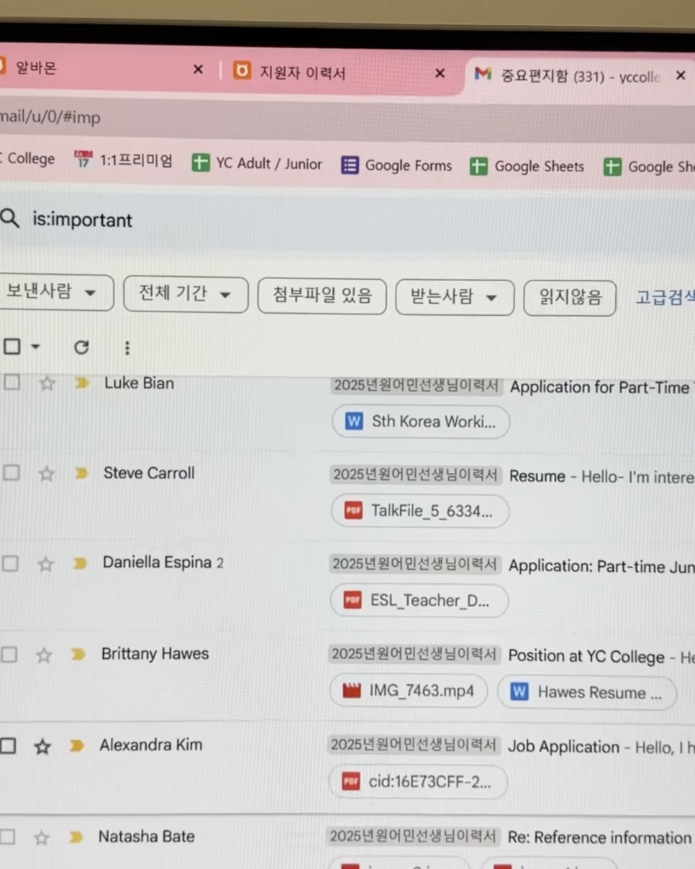Open the YC Adult / Junior bookmark

[257, 163]
